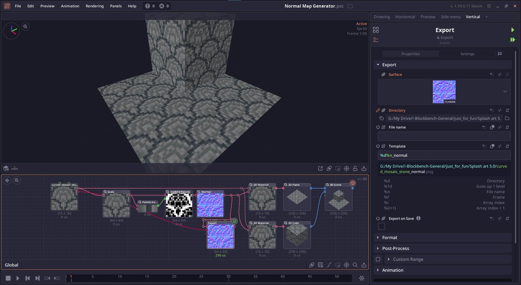Click the warning counter showing 0
521x285 pixels.
pyautogui.click(x=150, y=6)
